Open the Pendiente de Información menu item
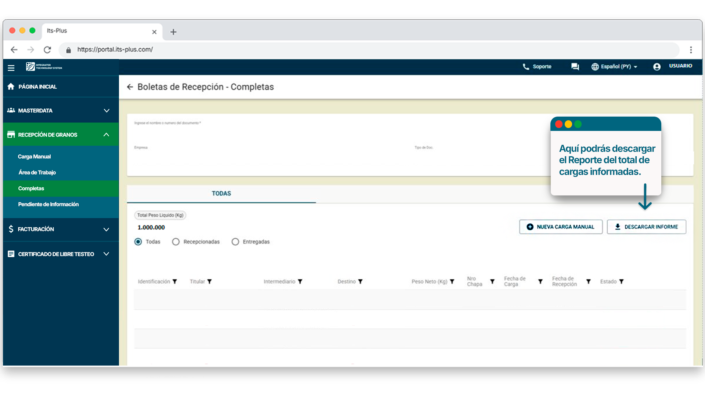The width and height of the screenshot is (705, 396). tap(48, 204)
